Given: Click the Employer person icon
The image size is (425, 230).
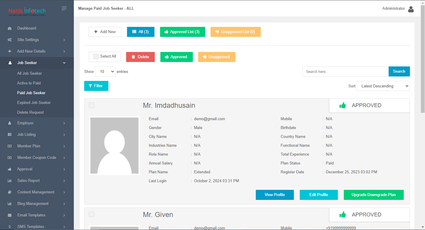Looking at the screenshot, I should (x=10, y=123).
